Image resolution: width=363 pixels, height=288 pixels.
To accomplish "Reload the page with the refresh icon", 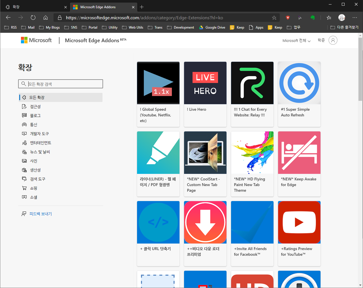I will 33,18.
